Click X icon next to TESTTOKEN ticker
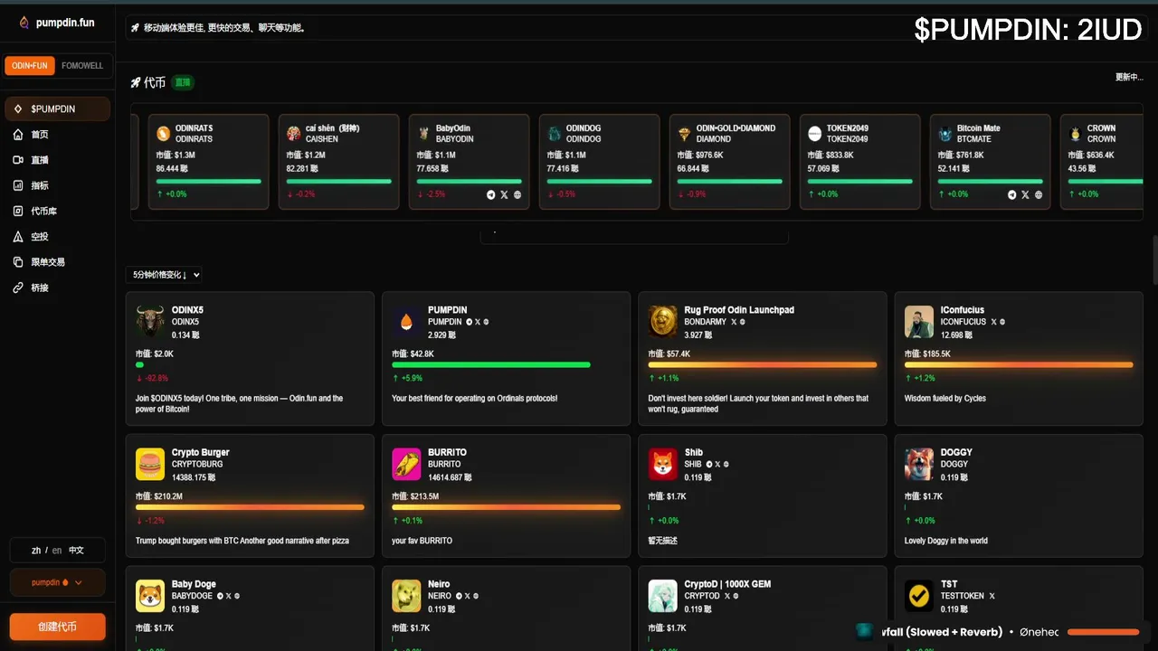1158x651 pixels. [992, 596]
